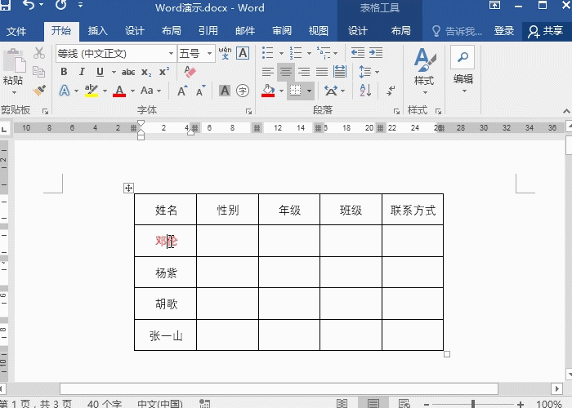Toggle Center alignment button
Screen dimensions: 572x408
point(286,72)
